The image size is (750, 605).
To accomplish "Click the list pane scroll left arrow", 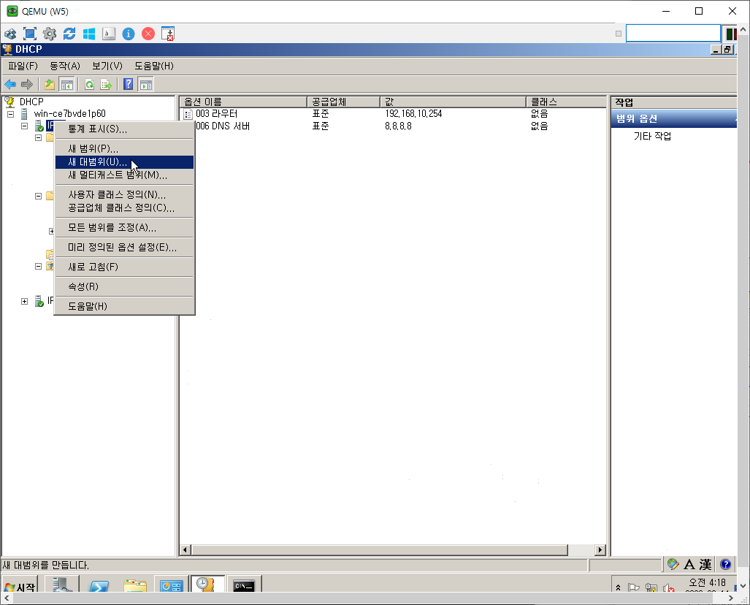I will (x=185, y=550).
